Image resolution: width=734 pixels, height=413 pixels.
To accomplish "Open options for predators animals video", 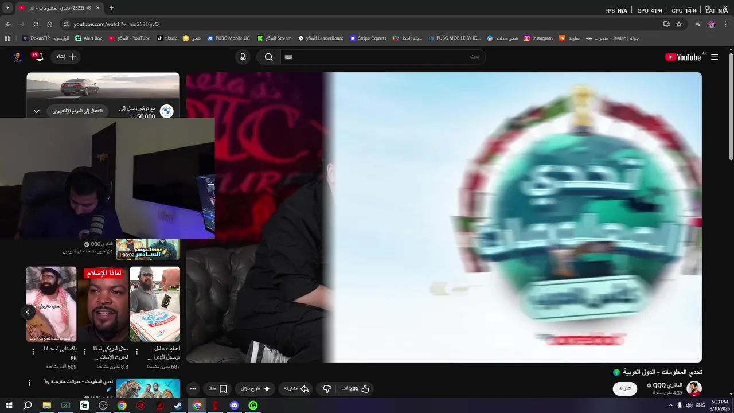I will click(30, 383).
